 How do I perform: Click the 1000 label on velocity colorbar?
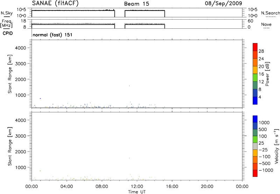point(264,123)
